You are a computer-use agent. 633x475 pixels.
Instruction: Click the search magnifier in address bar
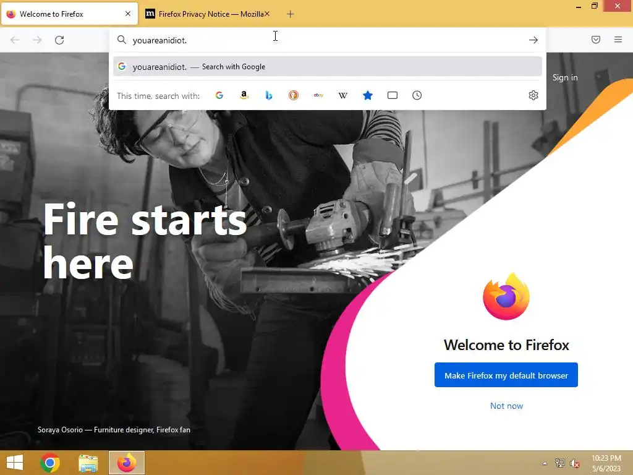click(122, 40)
